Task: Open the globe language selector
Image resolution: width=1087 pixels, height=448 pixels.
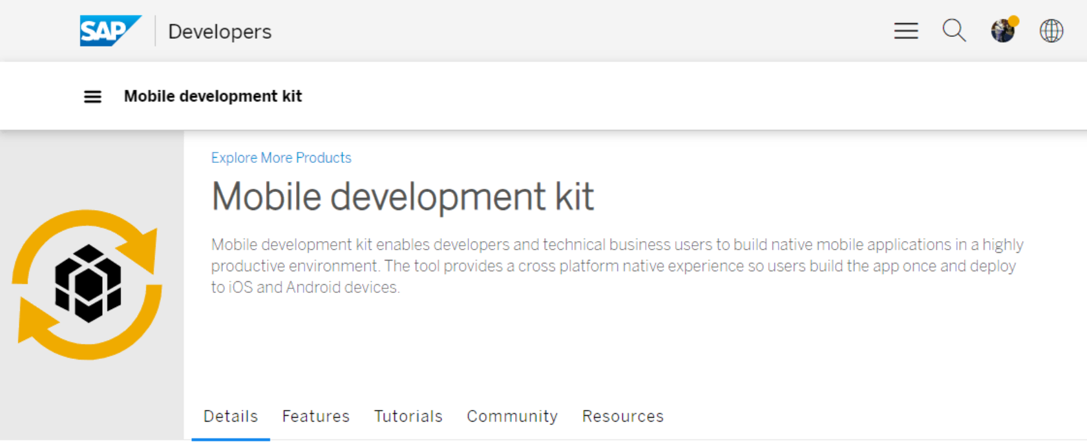Action: click(1051, 30)
